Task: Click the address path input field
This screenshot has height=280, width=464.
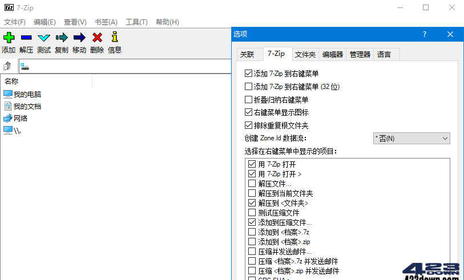Action: (125, 66)
